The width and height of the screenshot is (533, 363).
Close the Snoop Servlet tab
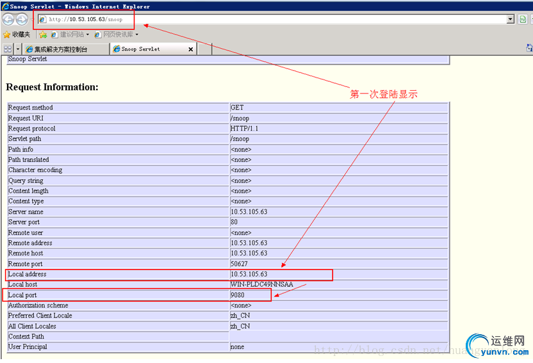(x=191, y=49)
